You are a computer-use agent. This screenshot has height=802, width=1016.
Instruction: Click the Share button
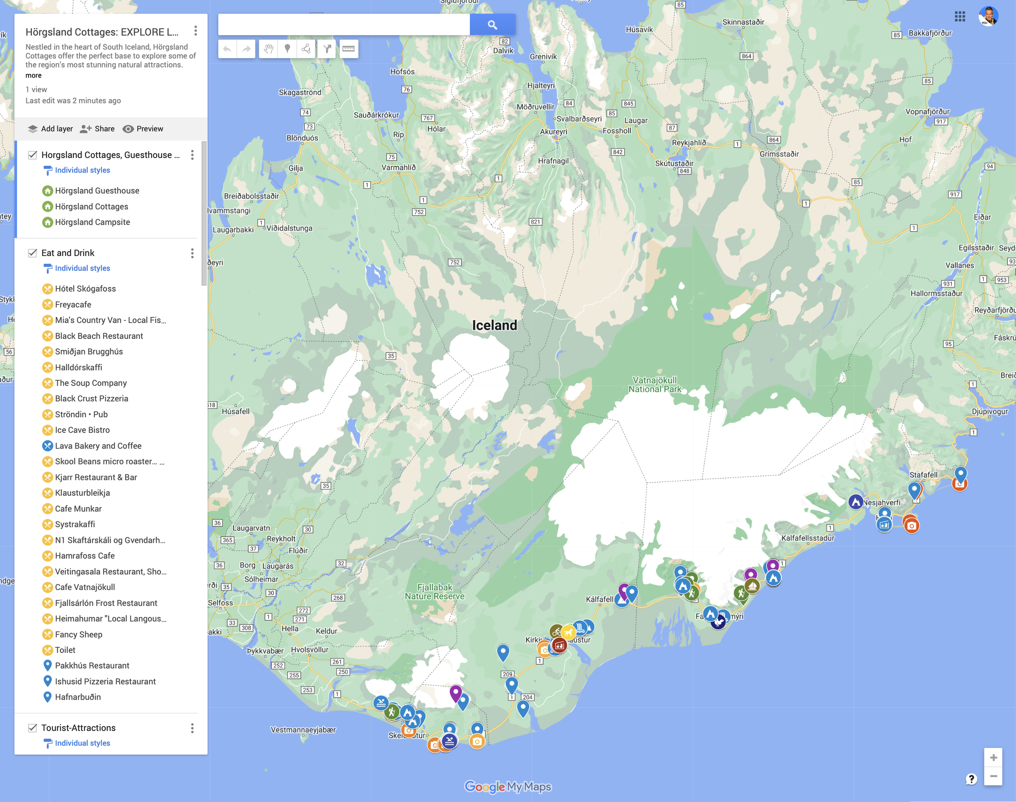coord(97,128)
